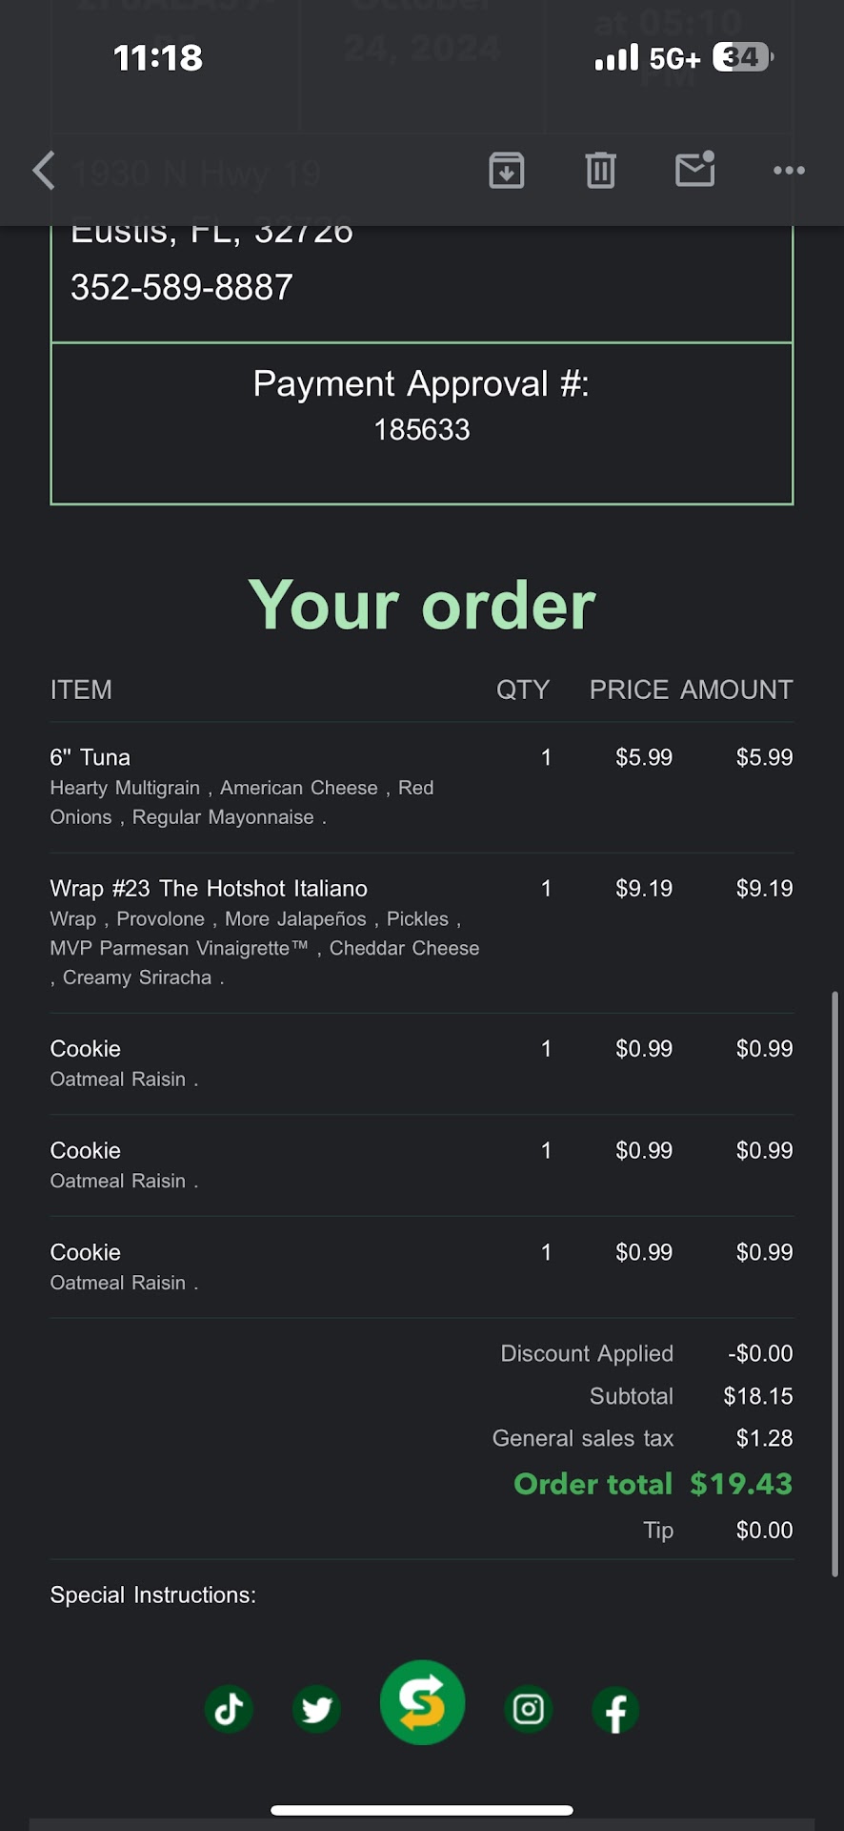Open Subway's Twitter page
This screenshot has width=844, height=1831.
pos(316,1709)
